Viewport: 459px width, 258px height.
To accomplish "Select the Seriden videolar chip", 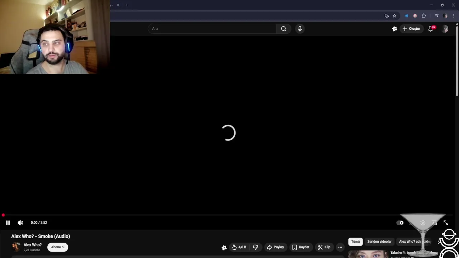I will pos(379,242).
